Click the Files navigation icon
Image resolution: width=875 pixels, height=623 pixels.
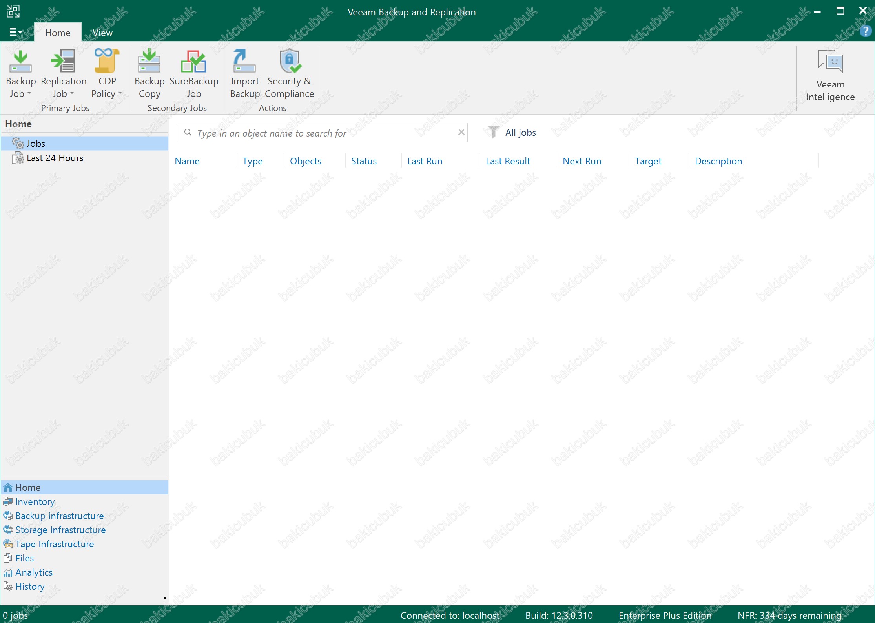(x=8, y=558)
